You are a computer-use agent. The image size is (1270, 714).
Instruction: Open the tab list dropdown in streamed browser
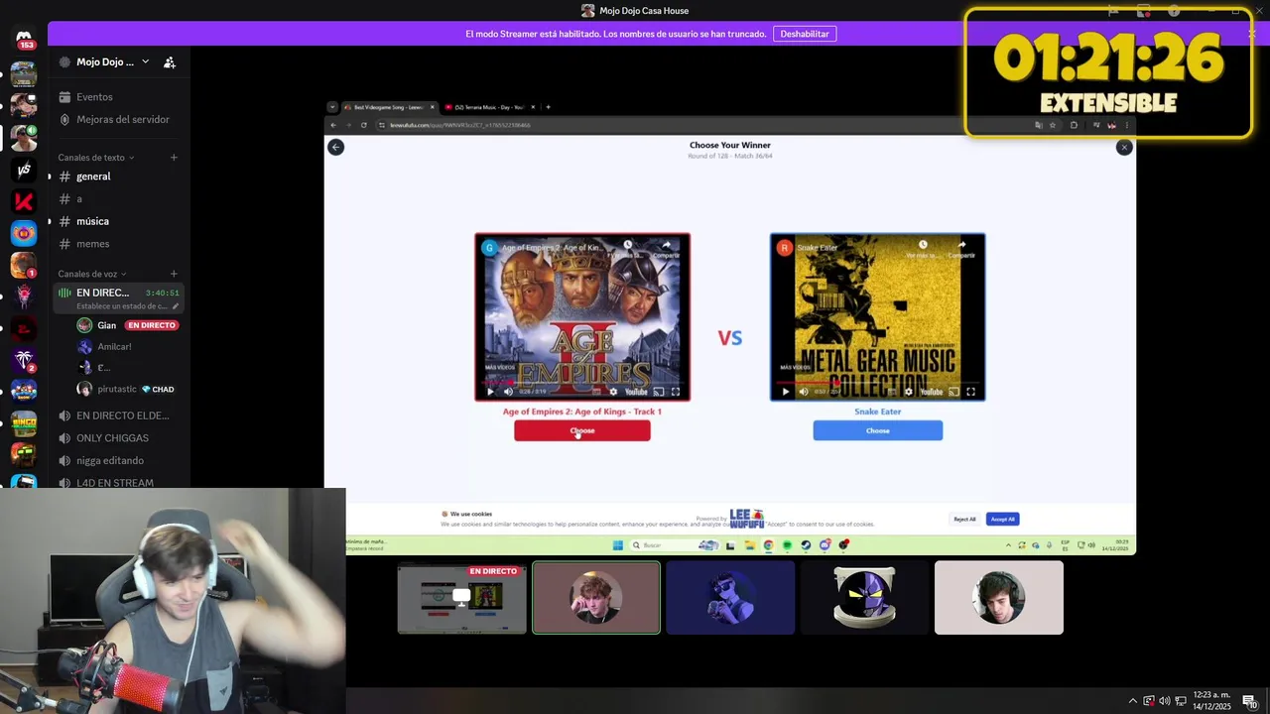[332, 107]
